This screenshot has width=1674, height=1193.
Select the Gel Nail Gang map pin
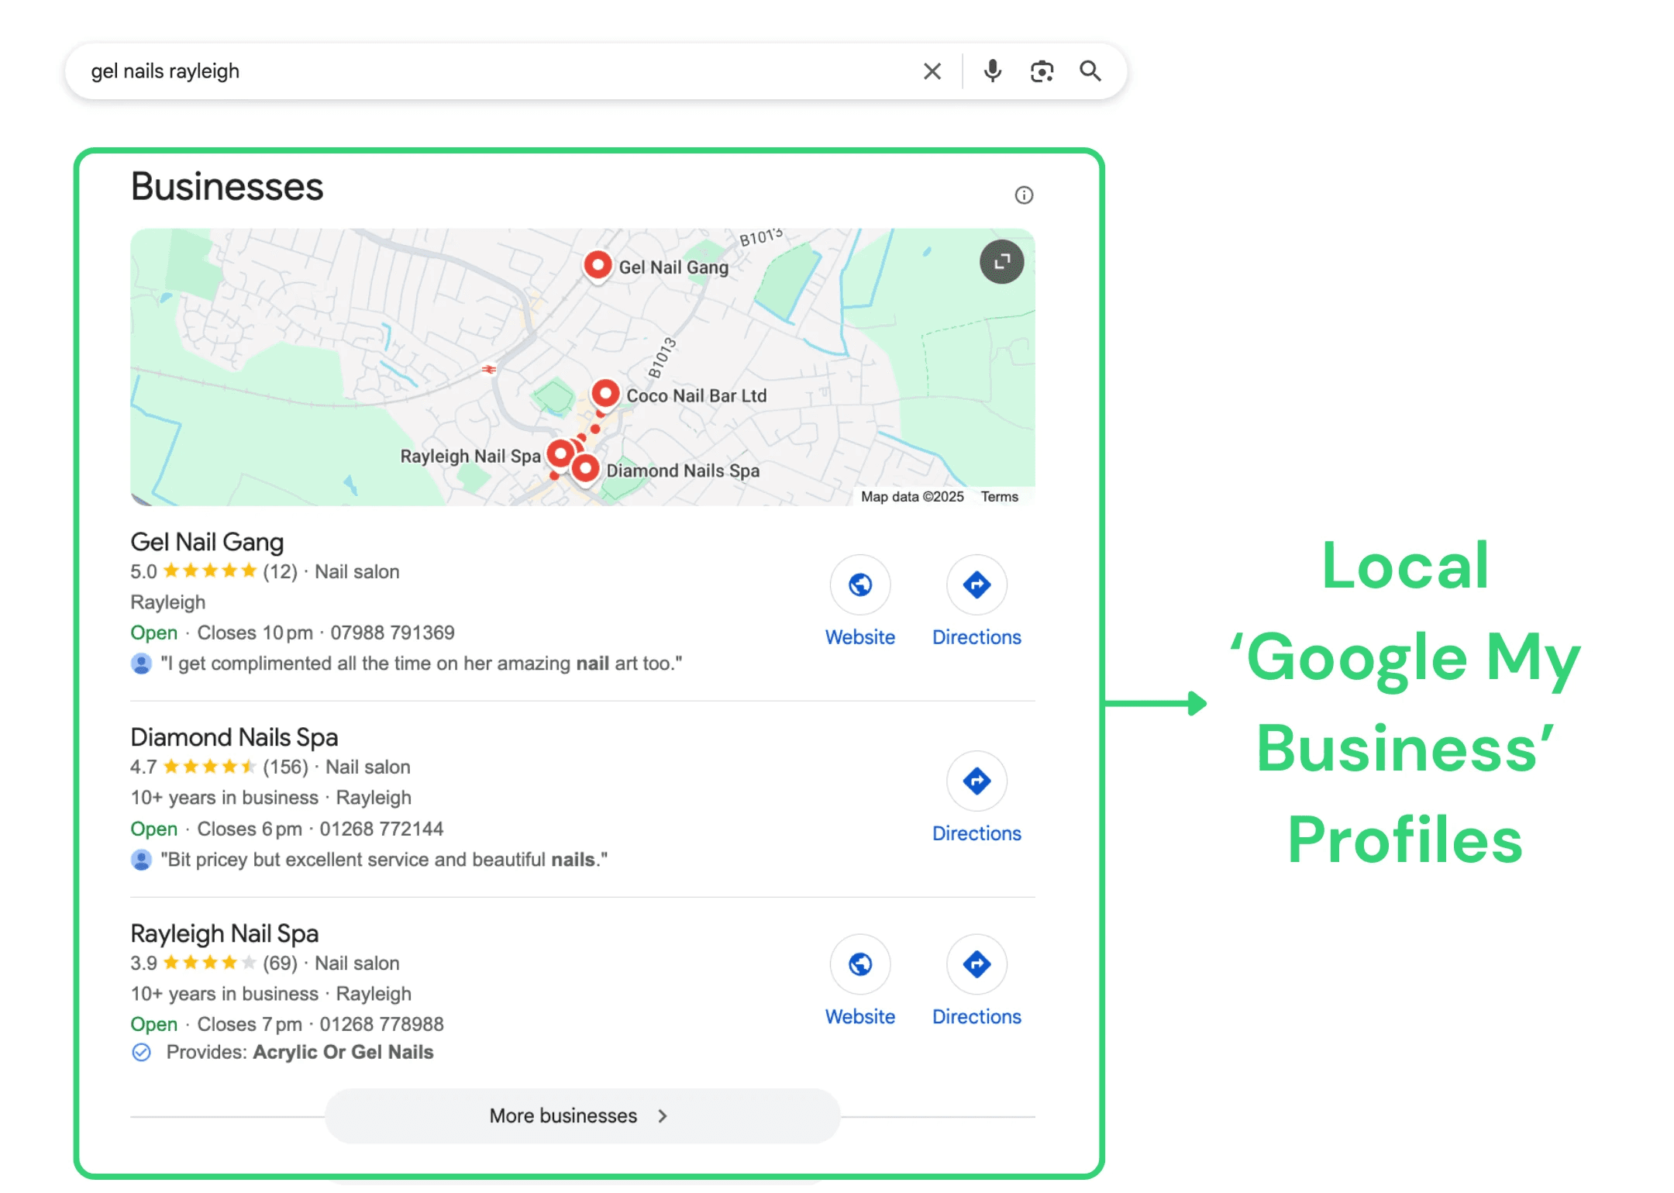pos(598,265)
